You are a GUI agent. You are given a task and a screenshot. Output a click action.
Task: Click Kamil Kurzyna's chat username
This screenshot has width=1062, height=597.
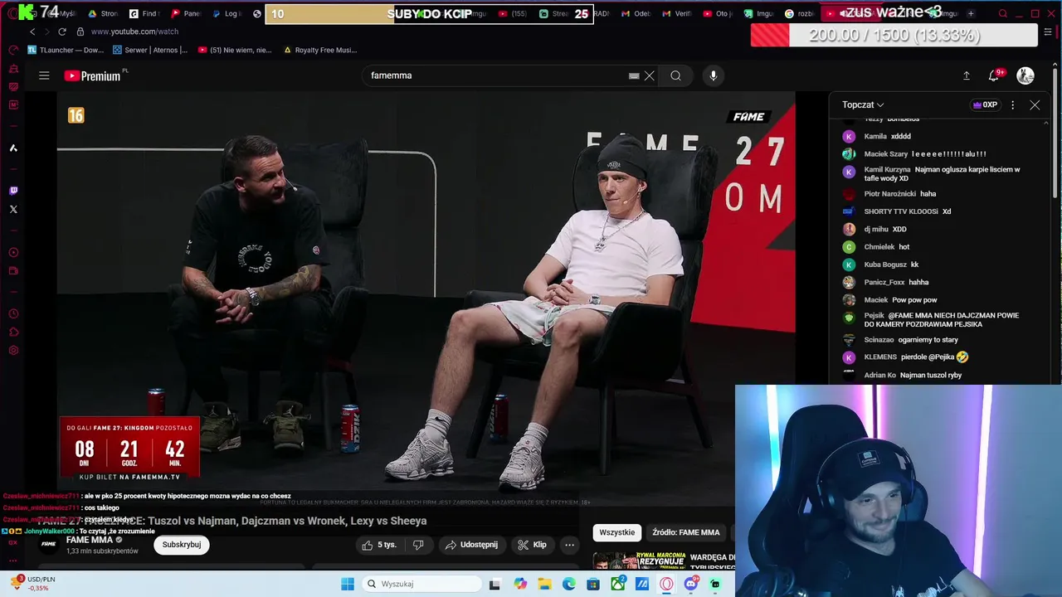click(x=887, y=169)
